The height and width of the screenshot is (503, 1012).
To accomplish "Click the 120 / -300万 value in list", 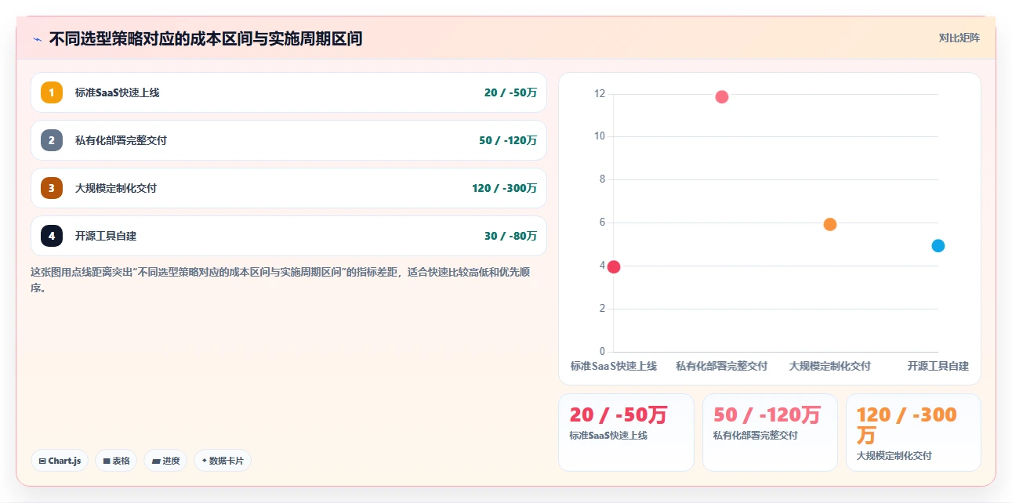I will (x=504, y=188).
